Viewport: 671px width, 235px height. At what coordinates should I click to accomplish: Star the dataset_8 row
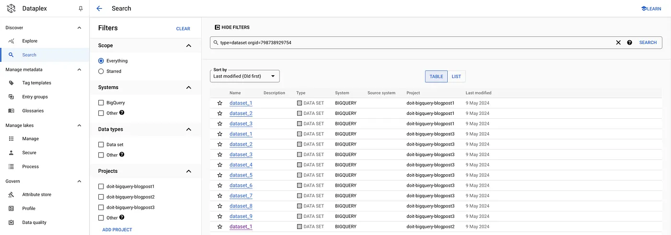coord(220,206)
